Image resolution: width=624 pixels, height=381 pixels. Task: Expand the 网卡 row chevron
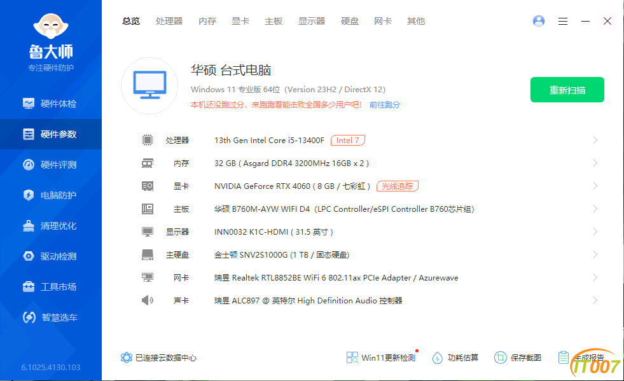pyautogui.click(x=595, y=277)
